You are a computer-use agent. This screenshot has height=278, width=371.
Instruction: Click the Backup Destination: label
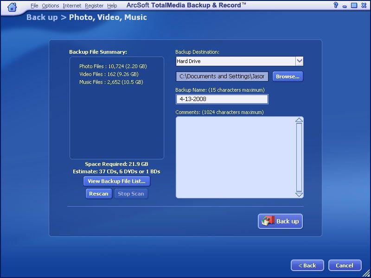pyautogui.click(x=197, y=52)
